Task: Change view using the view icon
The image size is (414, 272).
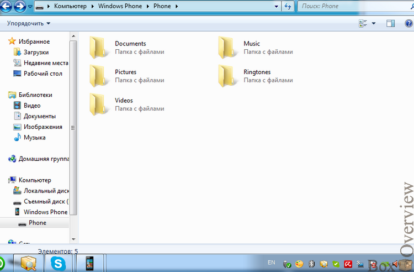Action: pyautogui.click(x=363, y=24)
